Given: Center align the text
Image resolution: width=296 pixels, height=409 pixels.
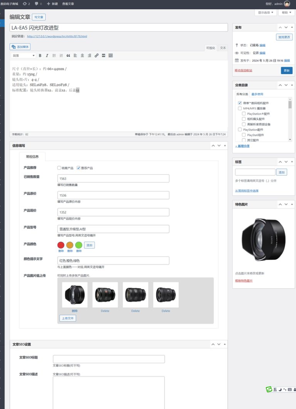Looking at the screenshot, I should tap(82, 56).
